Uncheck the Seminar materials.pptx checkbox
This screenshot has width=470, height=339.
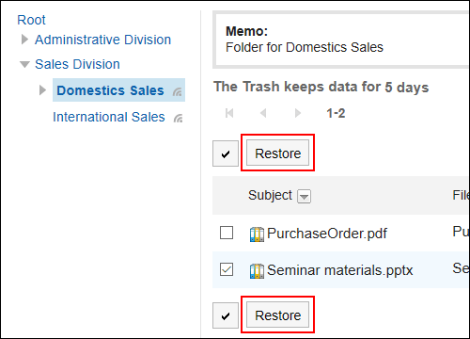227,269
